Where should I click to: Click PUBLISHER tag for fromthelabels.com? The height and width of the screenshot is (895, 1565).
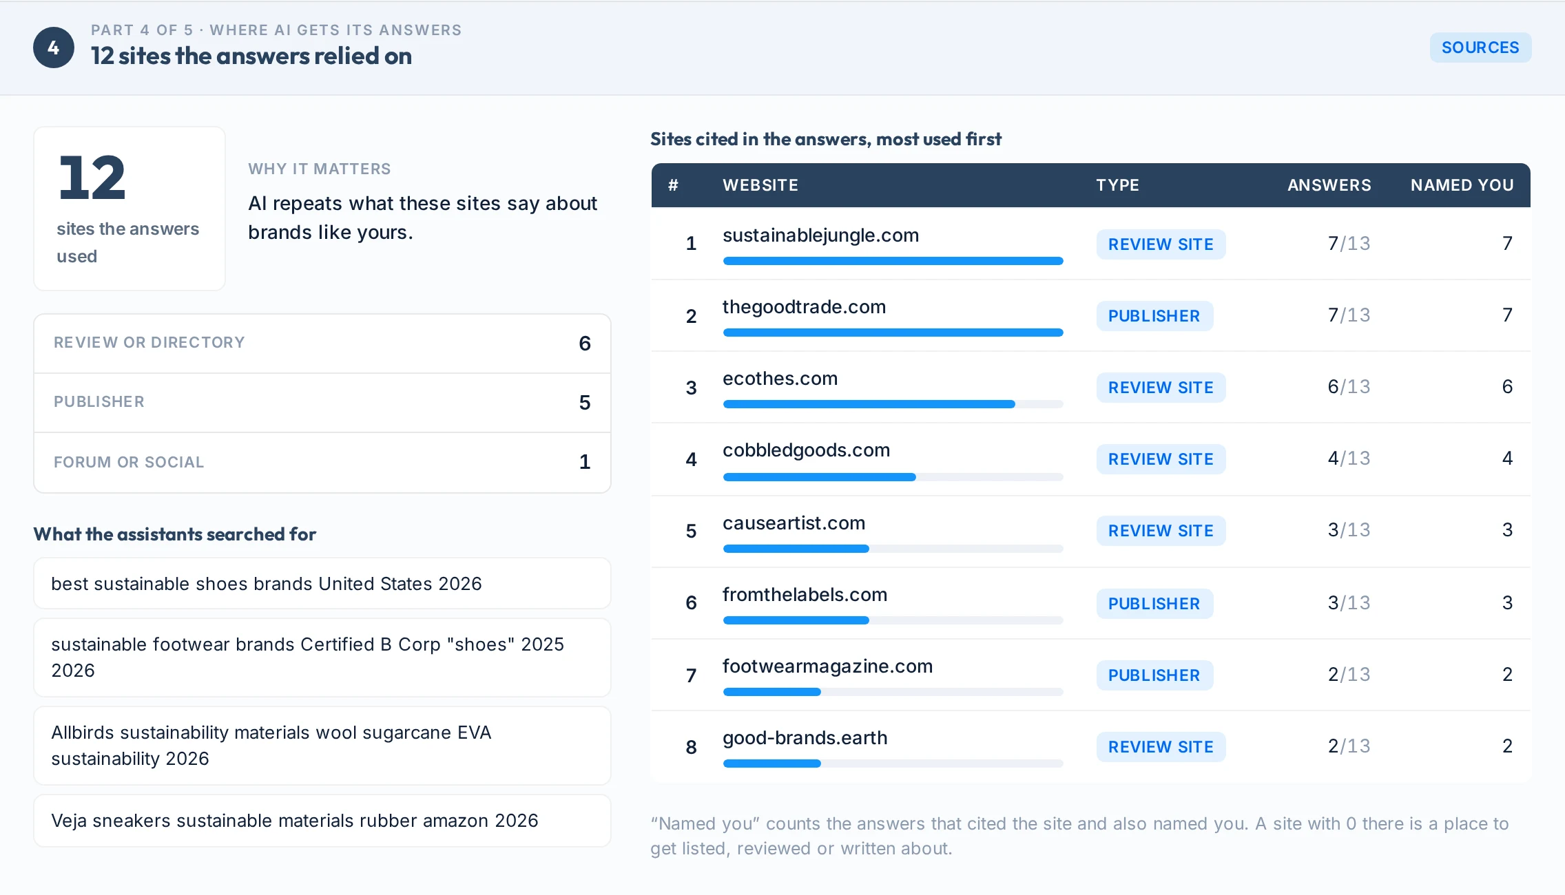pyautogui.click(x=1154, y=604)
